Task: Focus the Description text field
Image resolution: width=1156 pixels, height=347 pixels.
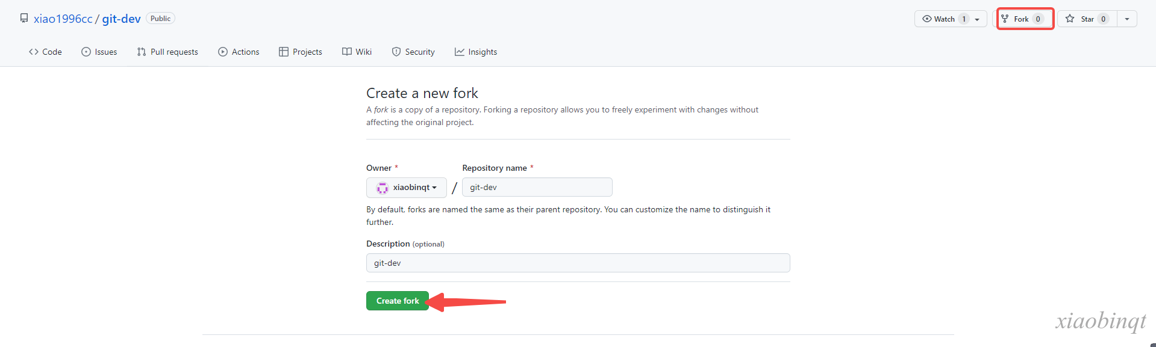Action: pos(578,263)
